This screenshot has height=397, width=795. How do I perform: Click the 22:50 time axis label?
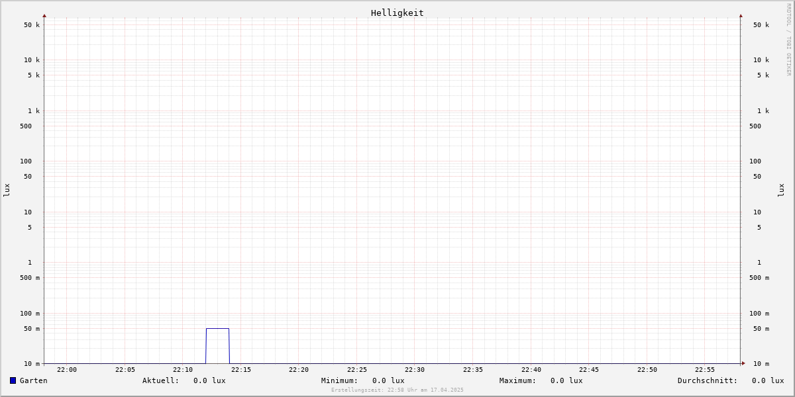point(647,370)
